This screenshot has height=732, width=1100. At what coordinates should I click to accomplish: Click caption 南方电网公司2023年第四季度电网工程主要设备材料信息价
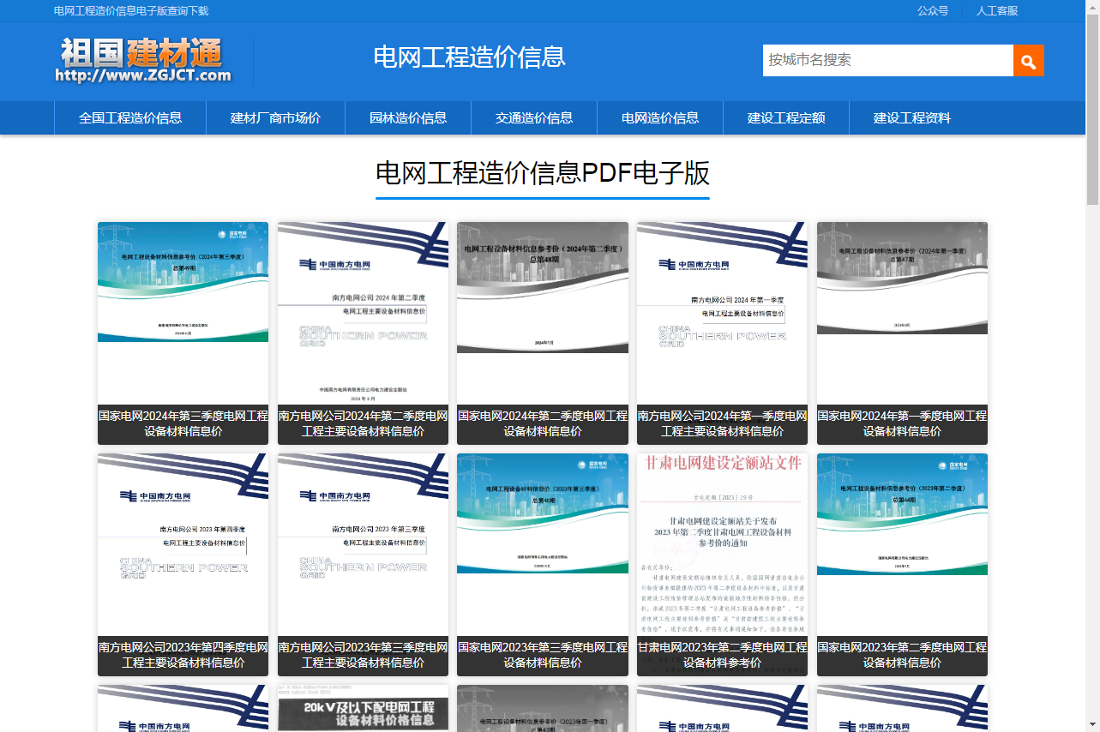pyautogui.click(x=183, y=655)
